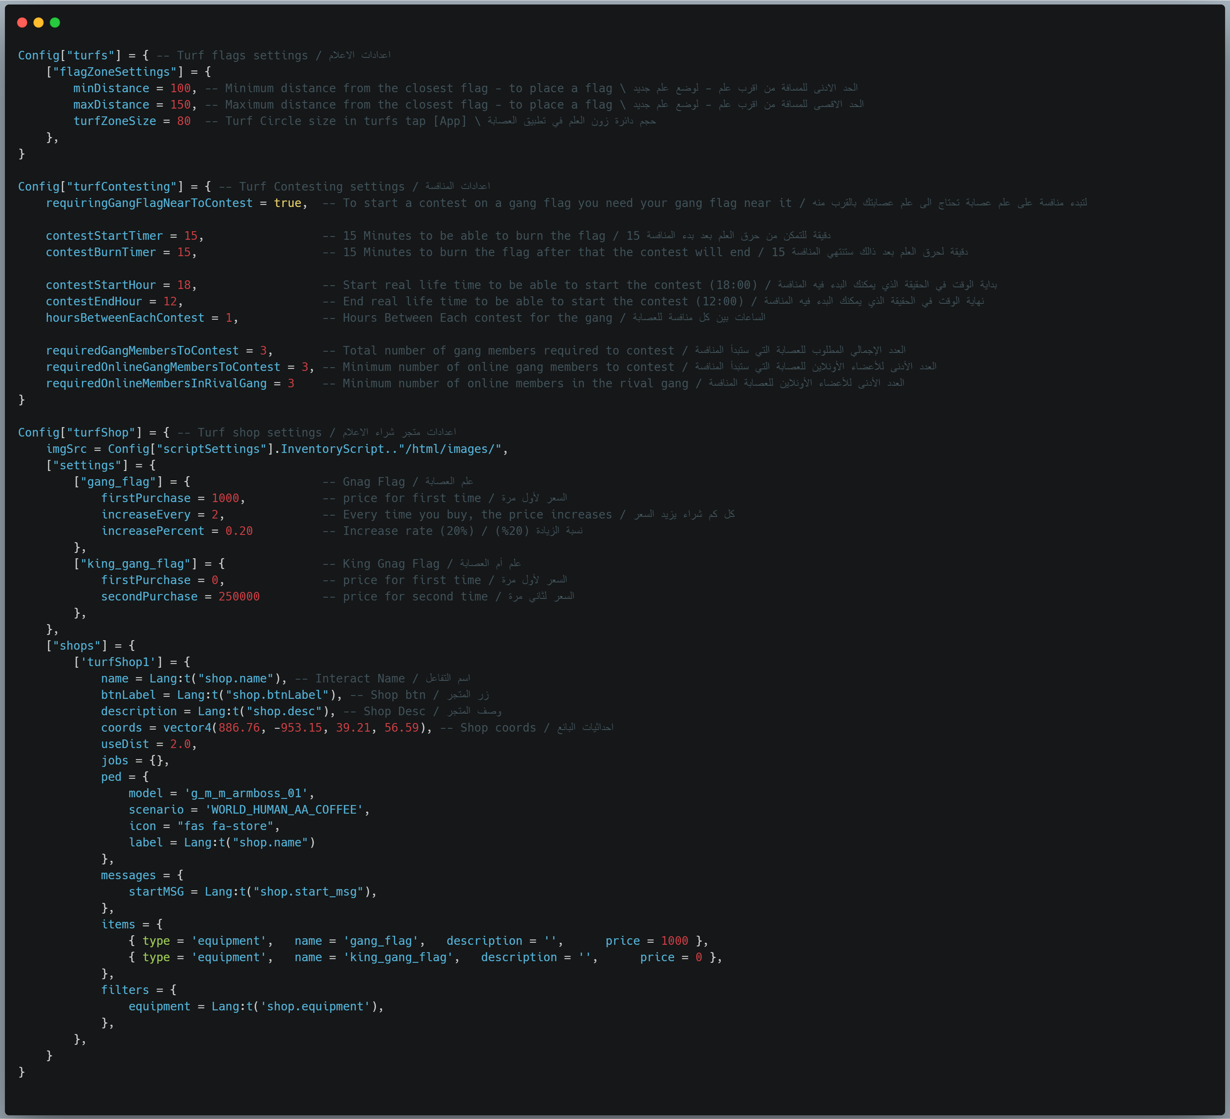
Task: Click the useDist value 2.0
Action: coord(180,745)
